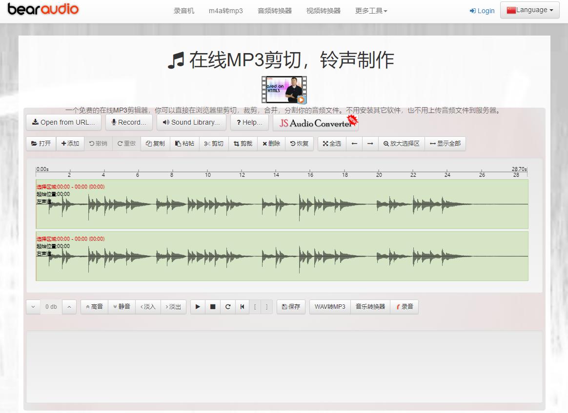Increase volume with the db up stepper

tap(69, 306)
